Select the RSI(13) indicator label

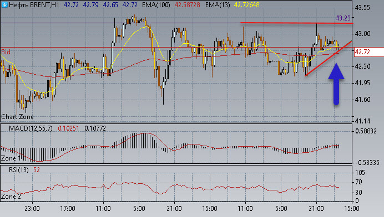(19, 170)
